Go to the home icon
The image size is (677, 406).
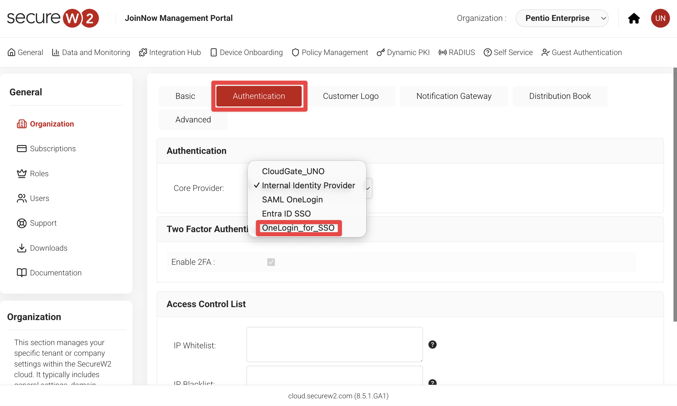(634, 18)
